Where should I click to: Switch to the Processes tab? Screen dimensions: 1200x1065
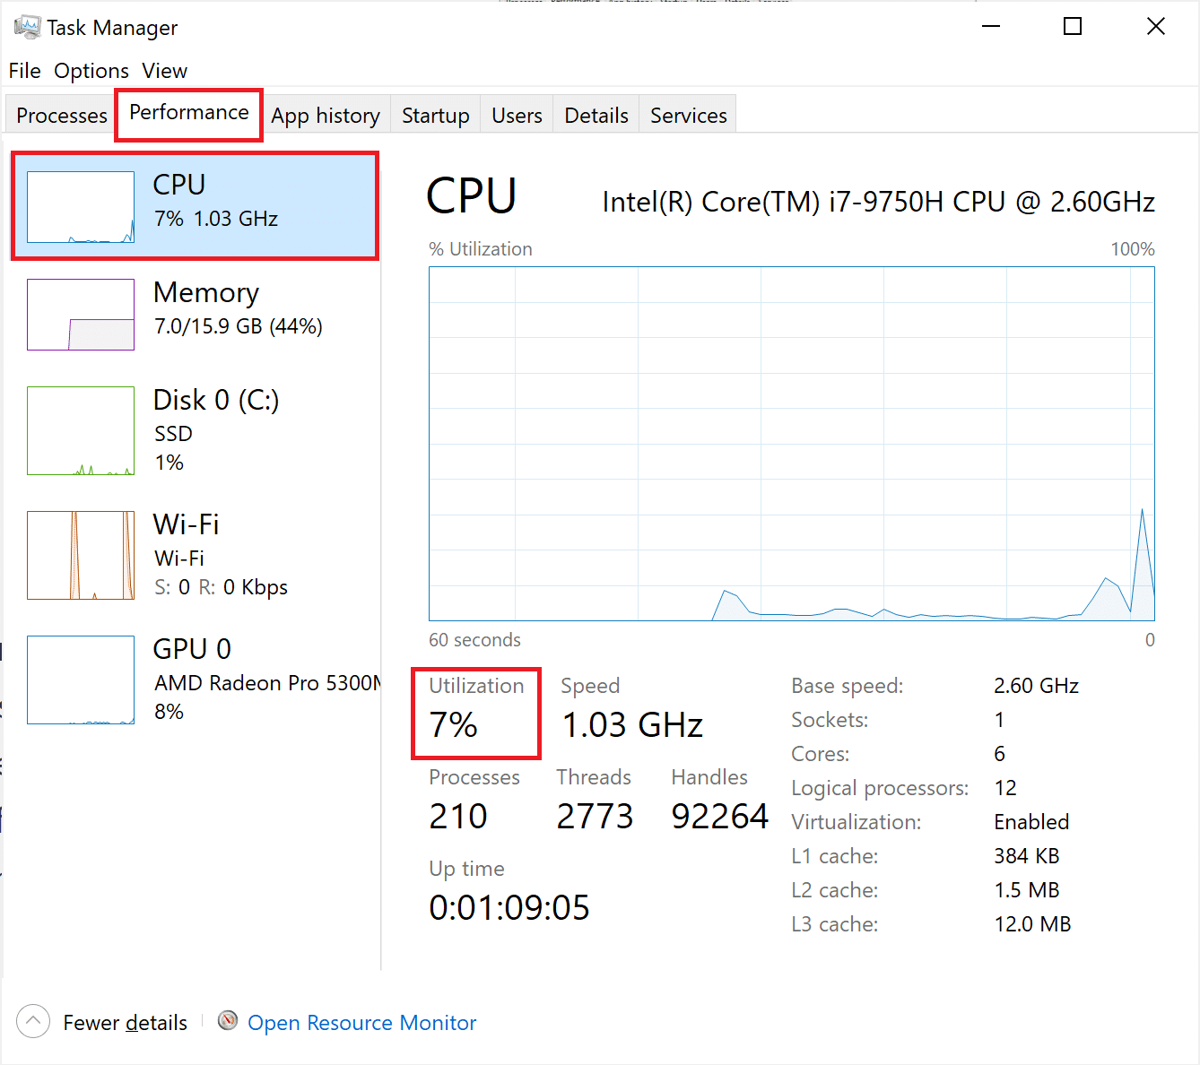click(x=60, y=115)
